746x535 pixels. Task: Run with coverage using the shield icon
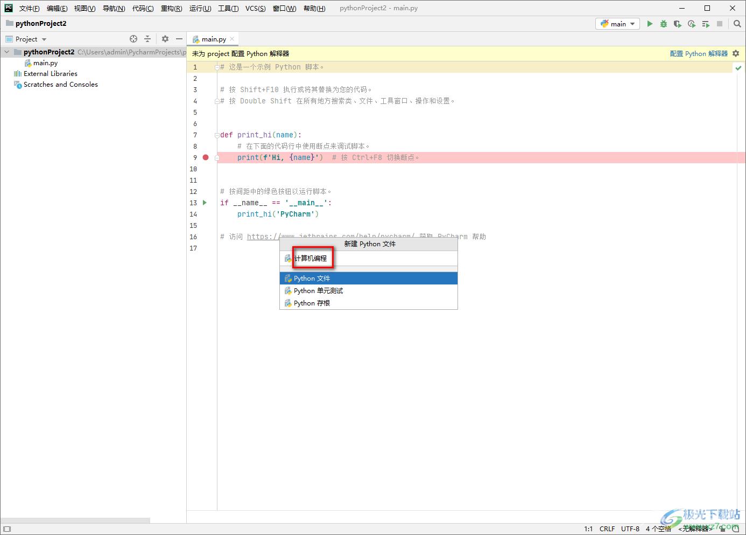pos(678,24)
